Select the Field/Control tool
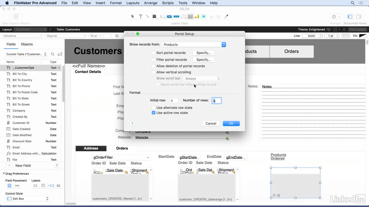Screen dimensions: 369x207 [162, 16]
